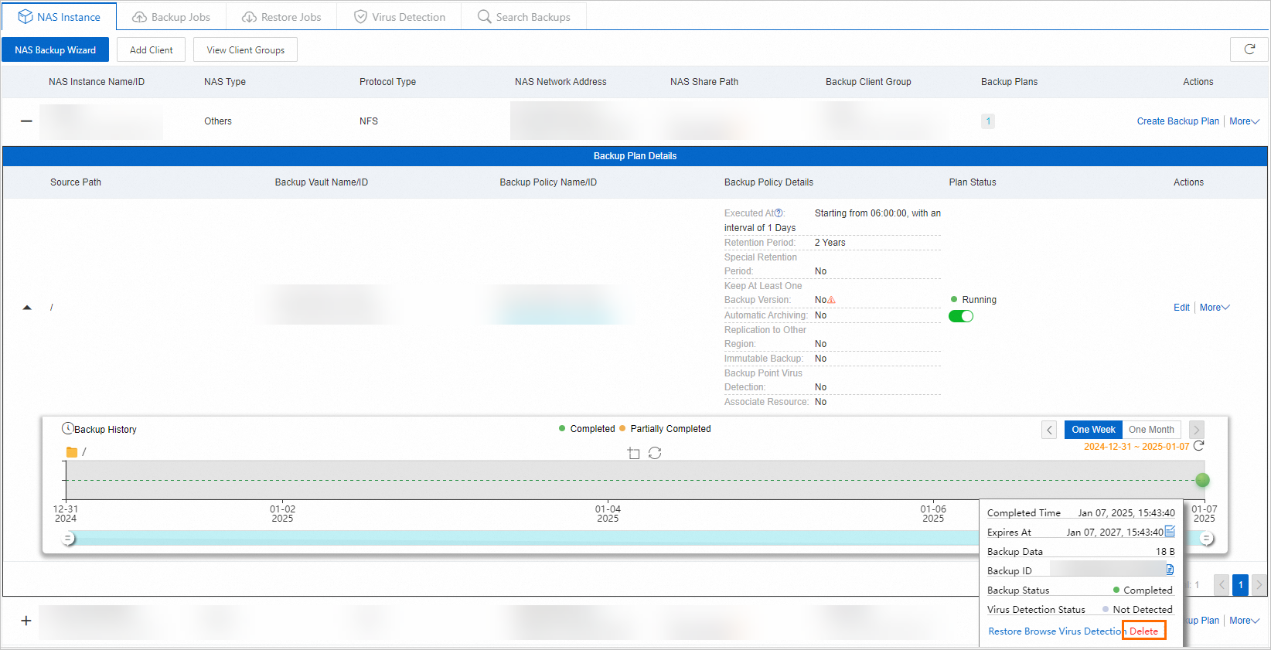
Task: Click the Backup Plan Details header bar
Action: [x=635, y=156]
